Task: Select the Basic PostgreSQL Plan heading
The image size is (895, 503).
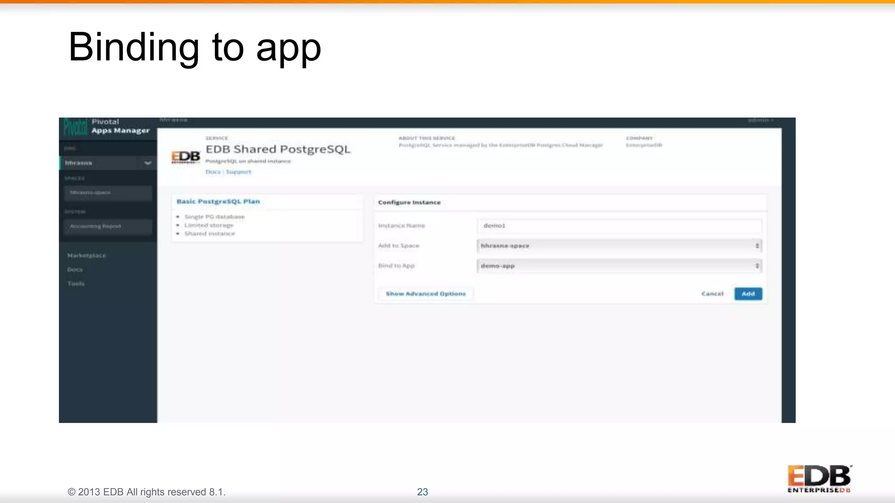Action: tap(218, 201)
